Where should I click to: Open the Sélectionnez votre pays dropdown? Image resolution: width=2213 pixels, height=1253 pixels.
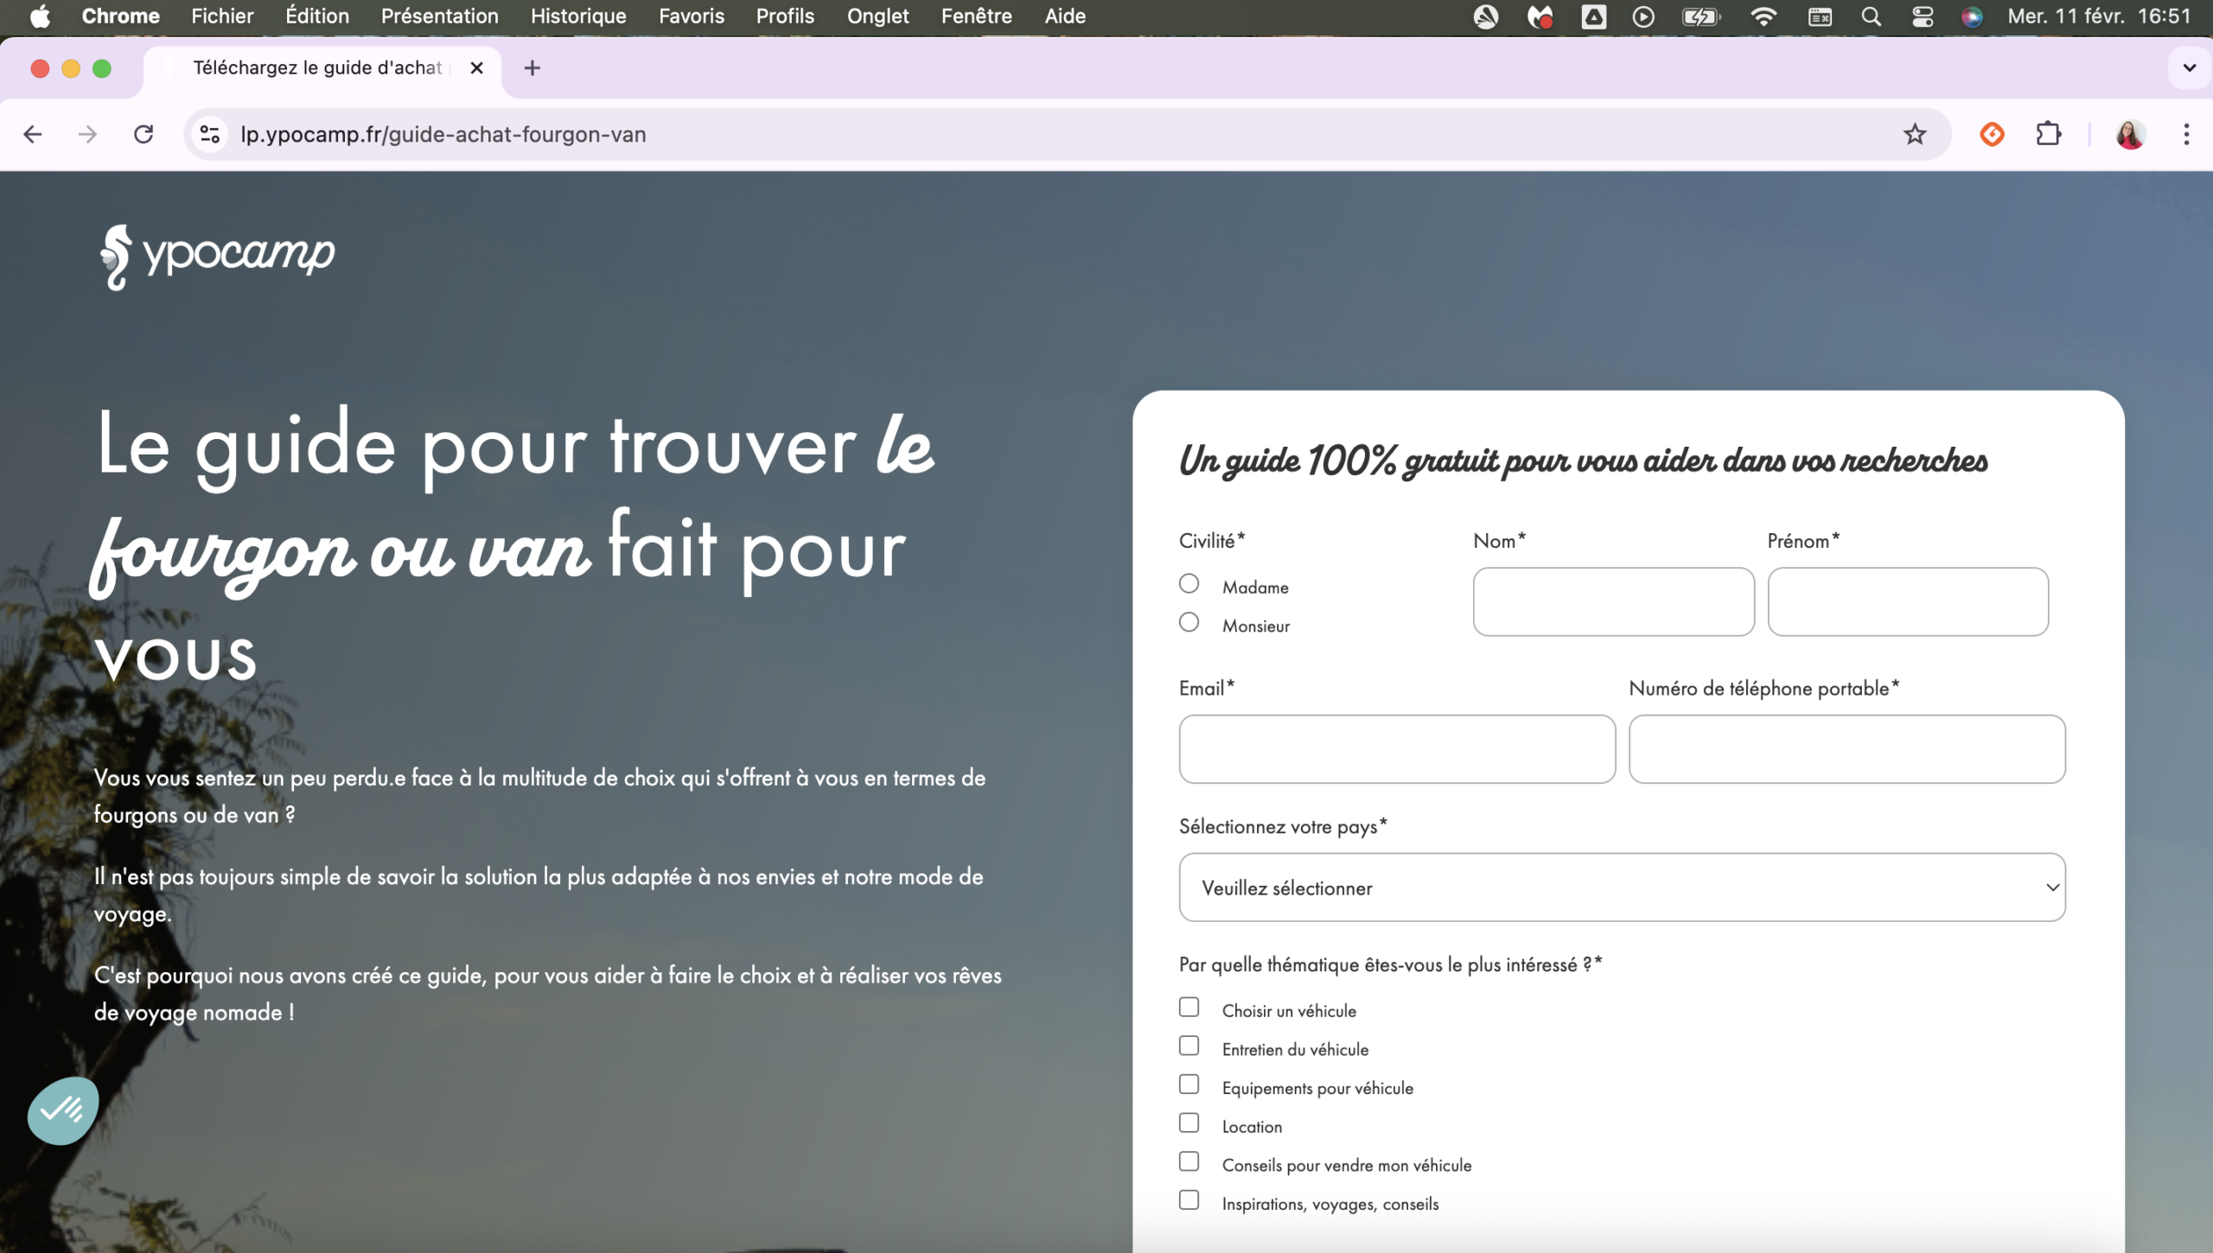(1622, 887)
